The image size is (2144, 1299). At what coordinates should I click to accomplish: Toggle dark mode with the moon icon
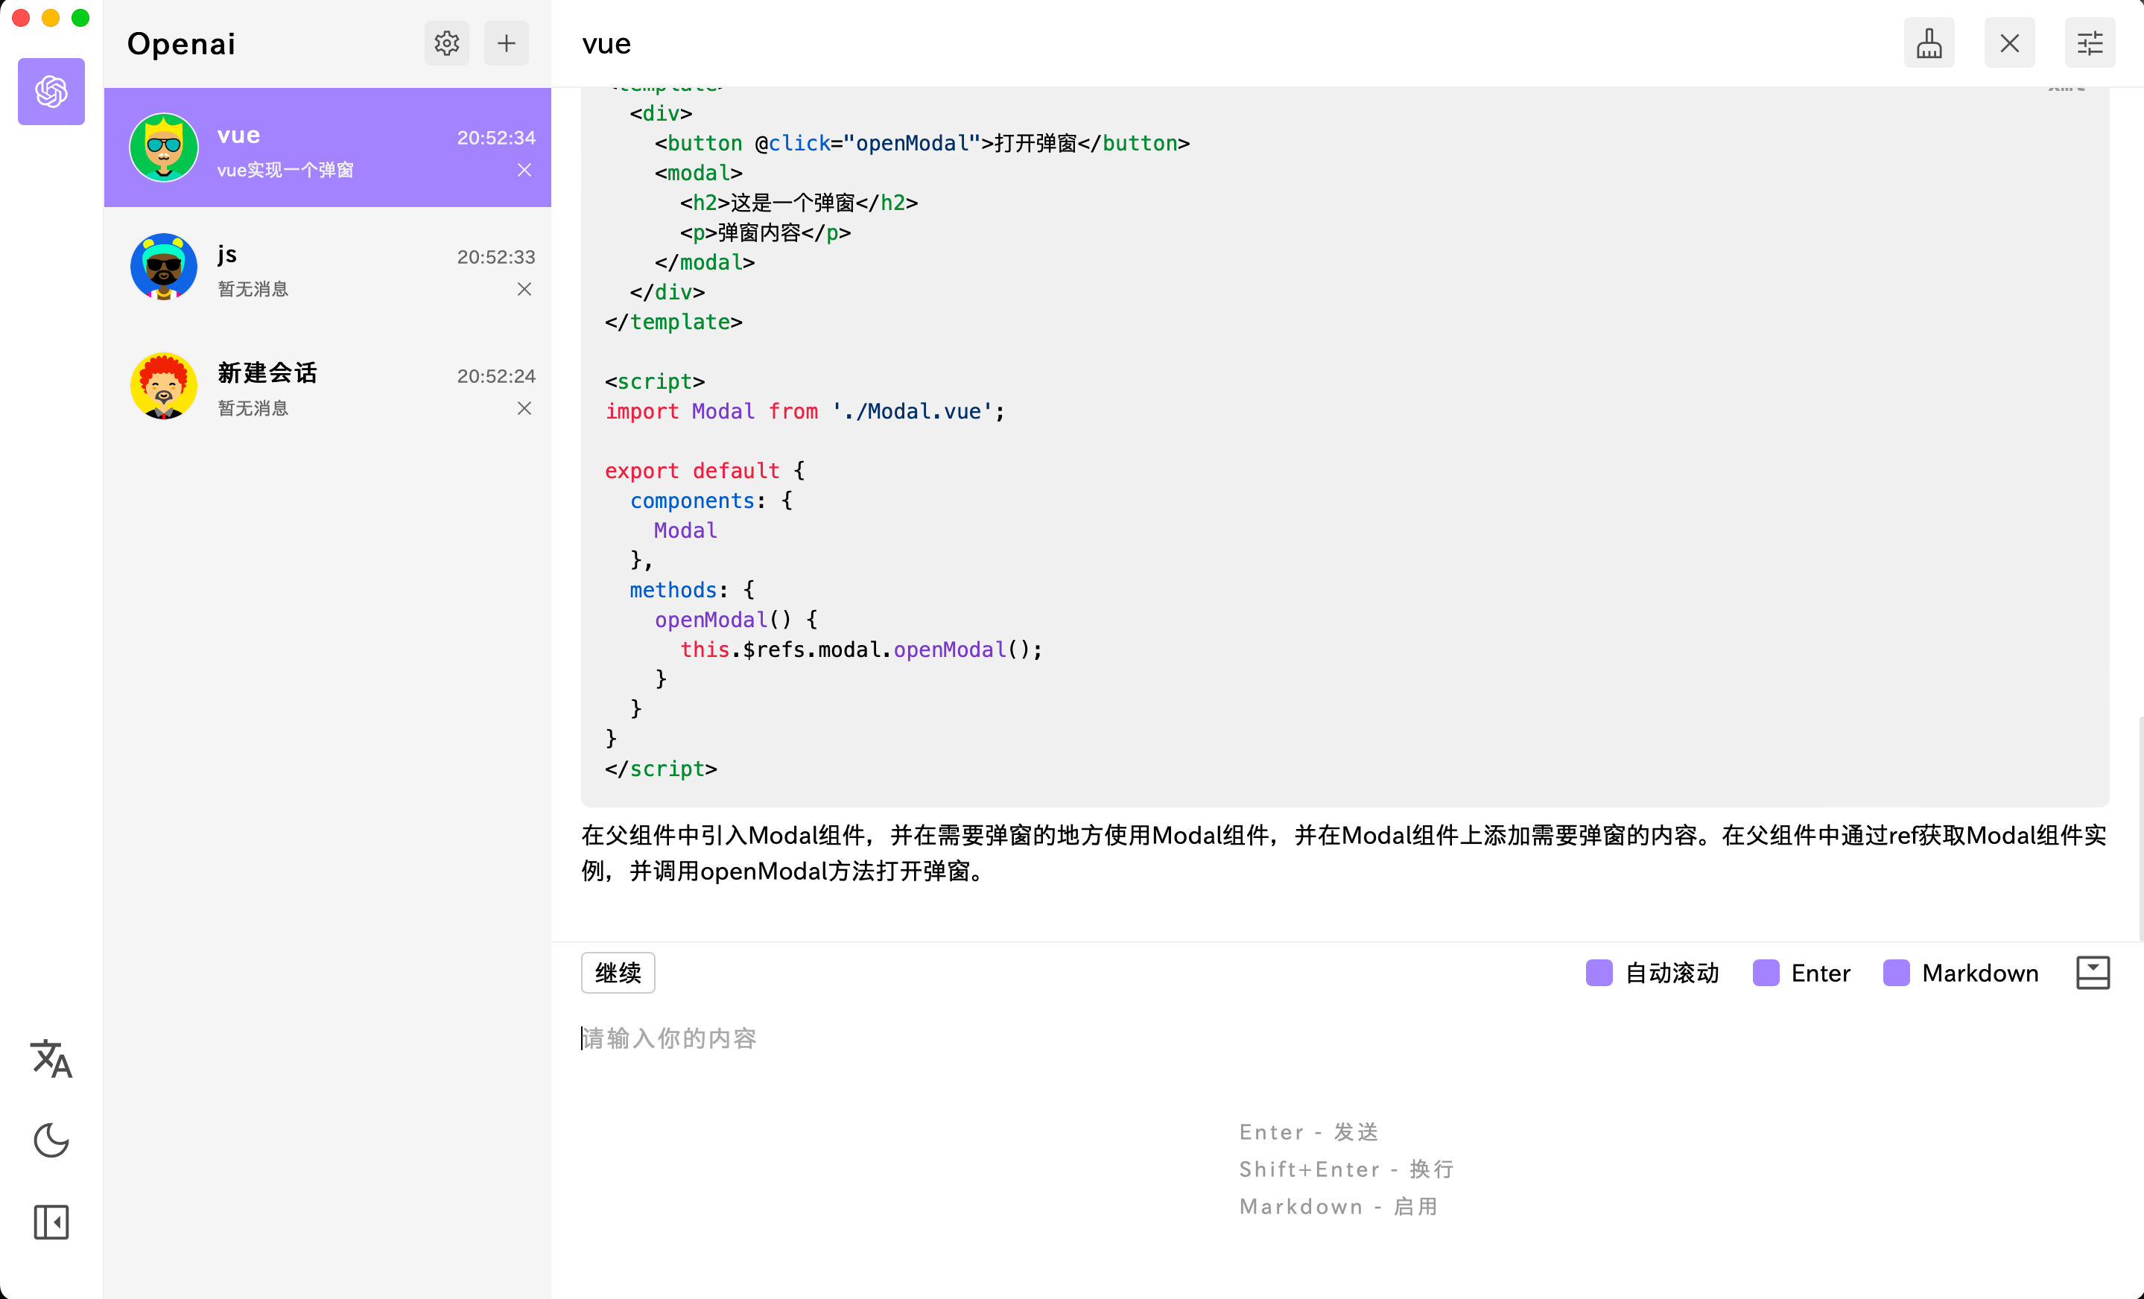tap(51, 1140)
